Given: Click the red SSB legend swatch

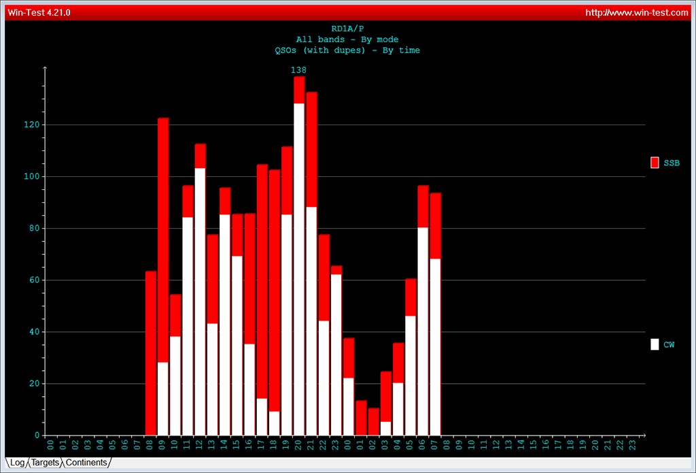Looking at the screenshot, I should pyautogui.click(x=655, y=163).
